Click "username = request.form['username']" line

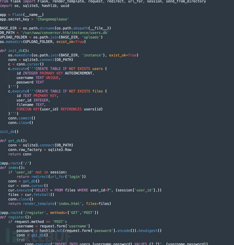click(53, 226)
